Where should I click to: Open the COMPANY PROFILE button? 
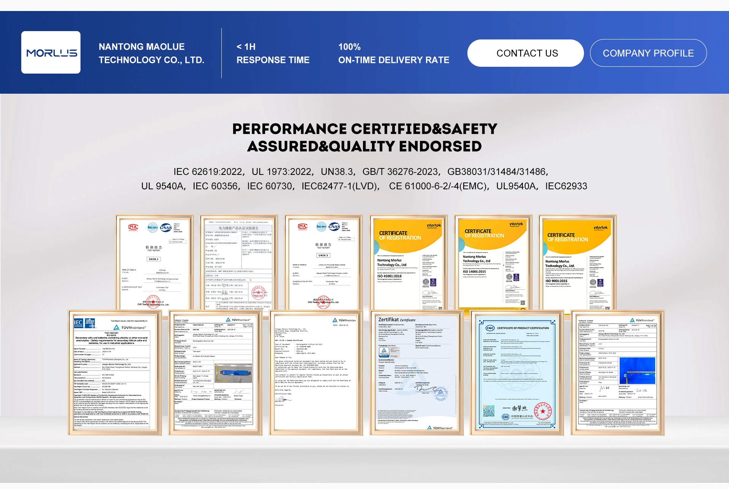(x=648, y=53)
